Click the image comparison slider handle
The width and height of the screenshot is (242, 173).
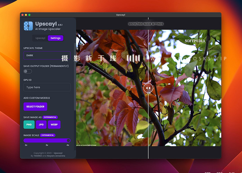point(148,88)
